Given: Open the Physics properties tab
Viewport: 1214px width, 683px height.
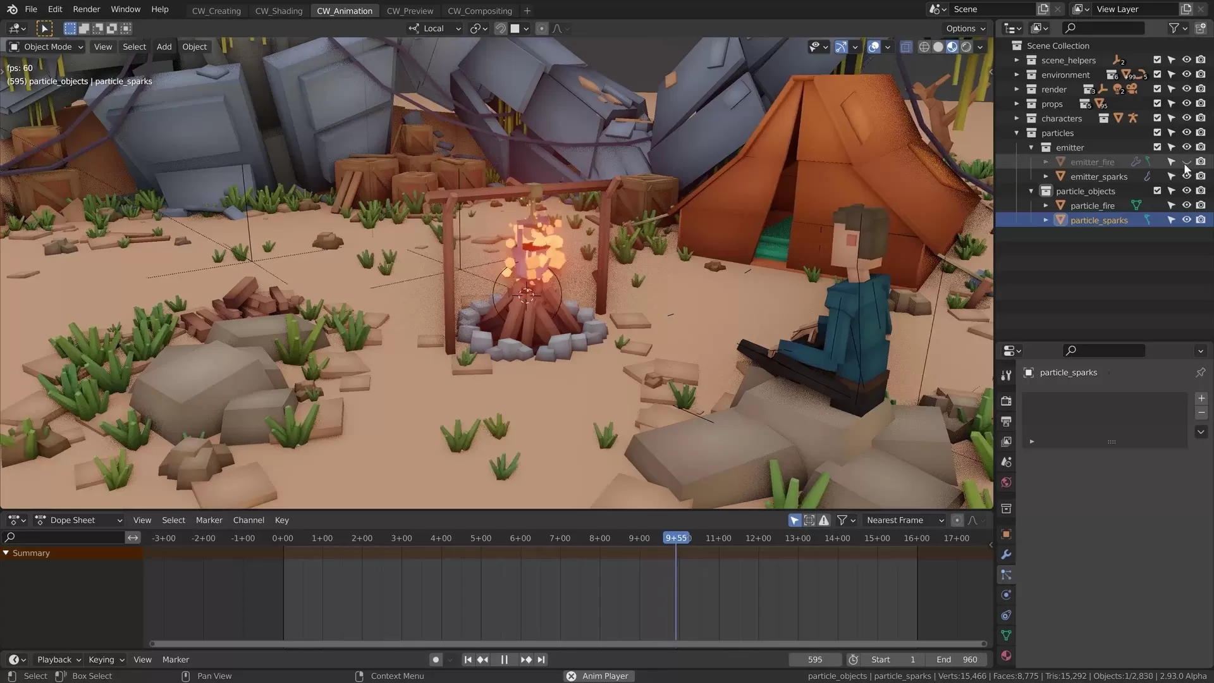Looking at the screenshot, I should (x=1006, y=595).
